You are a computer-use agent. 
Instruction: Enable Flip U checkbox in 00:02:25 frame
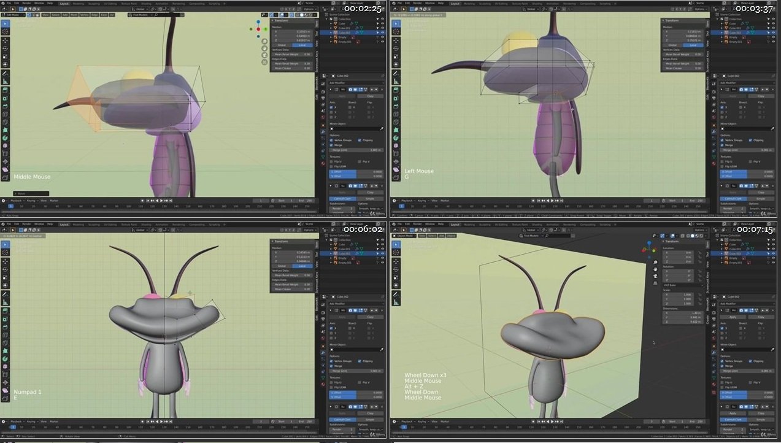[x=331, y=161]
